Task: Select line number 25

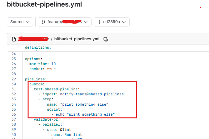Action: (14, 59)
